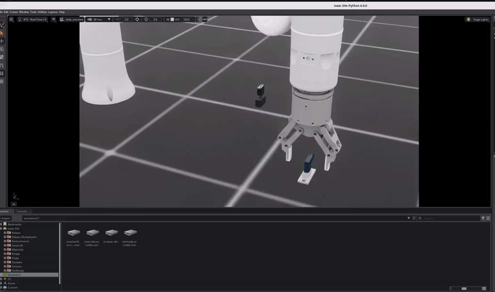Screen dimensions: 495x292
Task: Click the content tree vertical scrollbar
Action: tap(59, 253)
